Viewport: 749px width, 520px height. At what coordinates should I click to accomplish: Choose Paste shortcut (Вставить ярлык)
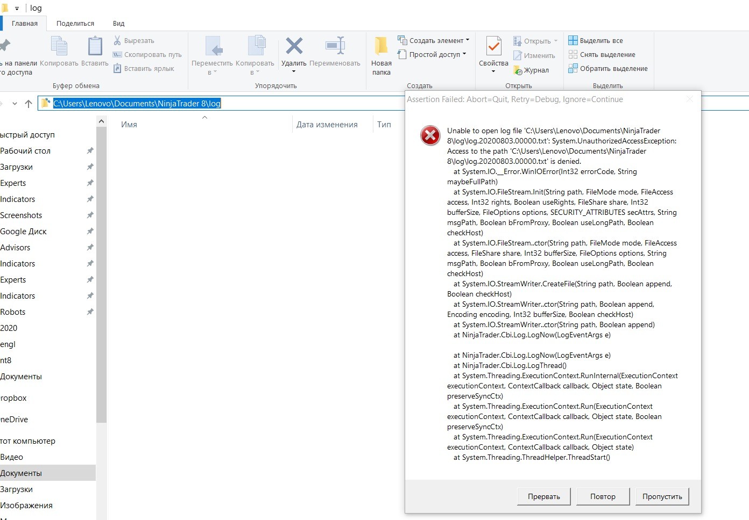(x=143, y=68)
